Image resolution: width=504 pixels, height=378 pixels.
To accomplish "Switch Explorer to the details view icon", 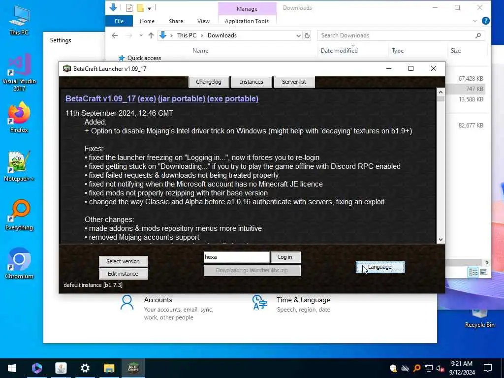I will click(473, 272).
